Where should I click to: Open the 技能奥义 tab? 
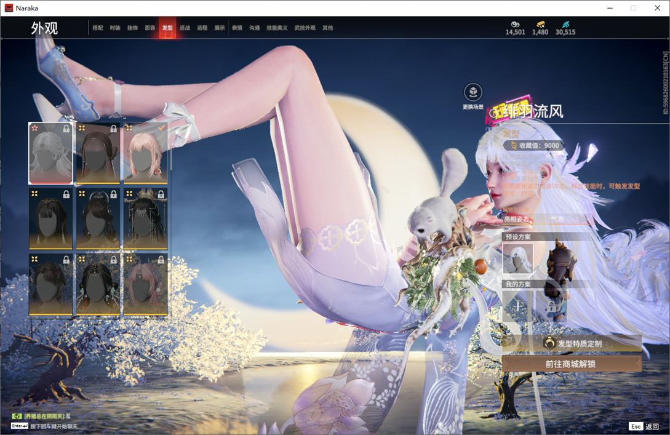tap(277, 28)
